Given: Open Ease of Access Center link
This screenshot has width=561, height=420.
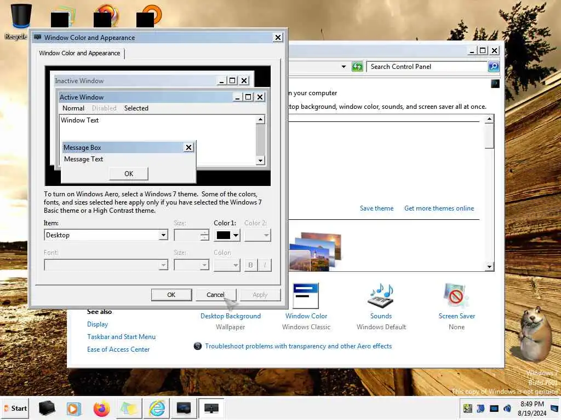Looking at the screenshot, I should [x=118, y=349].
